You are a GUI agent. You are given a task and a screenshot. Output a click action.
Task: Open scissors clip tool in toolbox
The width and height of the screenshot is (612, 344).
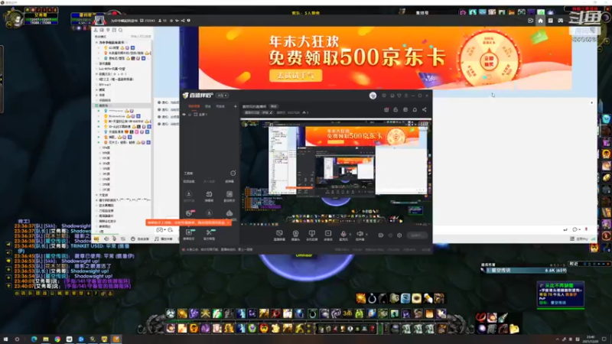point(209,232)
